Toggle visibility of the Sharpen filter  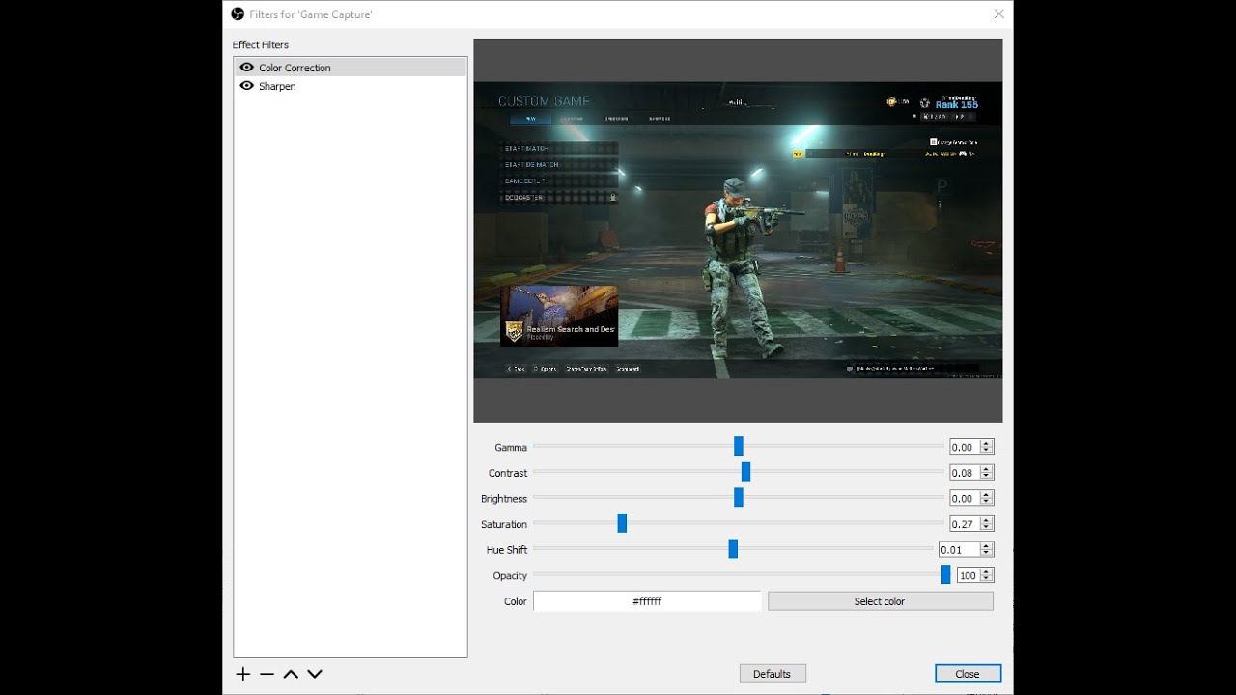point(247,85)
